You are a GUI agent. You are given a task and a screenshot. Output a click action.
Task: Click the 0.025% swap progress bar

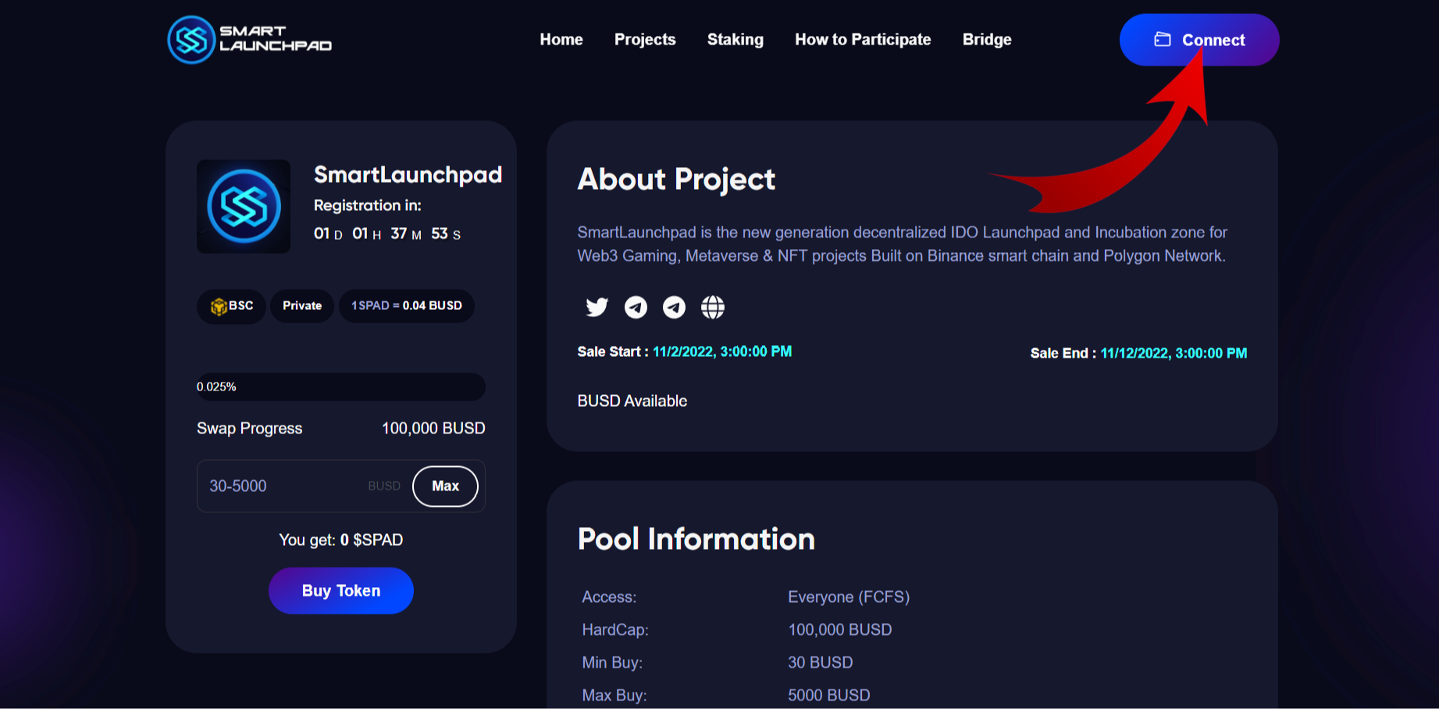click(x=341, y=387)
